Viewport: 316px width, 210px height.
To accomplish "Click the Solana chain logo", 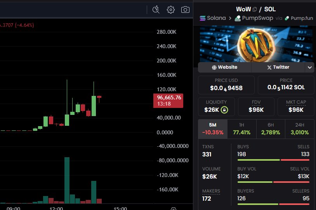I will (203, 18).
